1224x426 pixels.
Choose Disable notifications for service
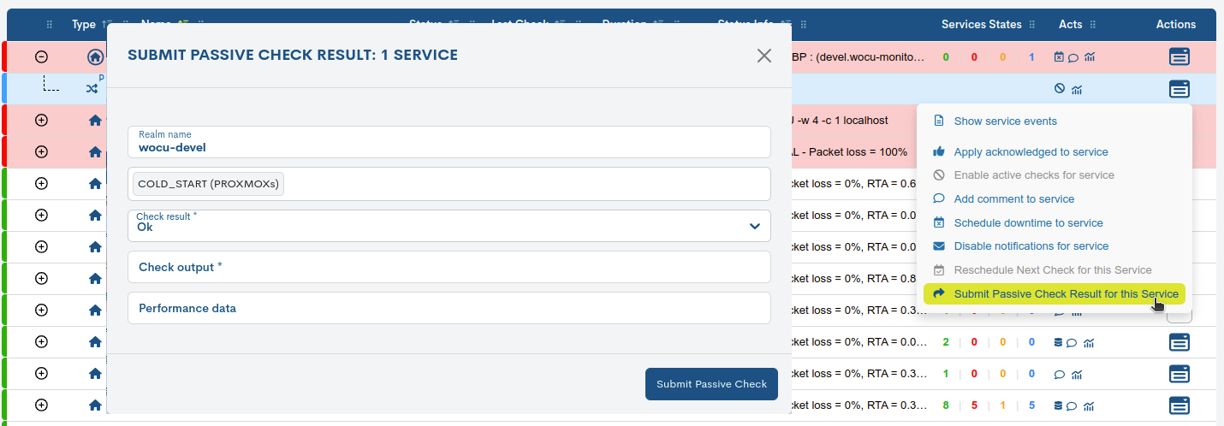(1031, 246)
